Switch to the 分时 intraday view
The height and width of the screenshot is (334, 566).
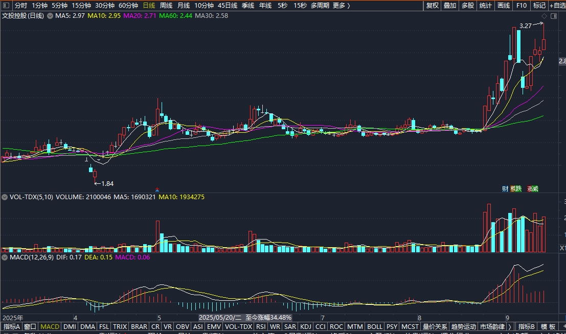click(21, 6)
